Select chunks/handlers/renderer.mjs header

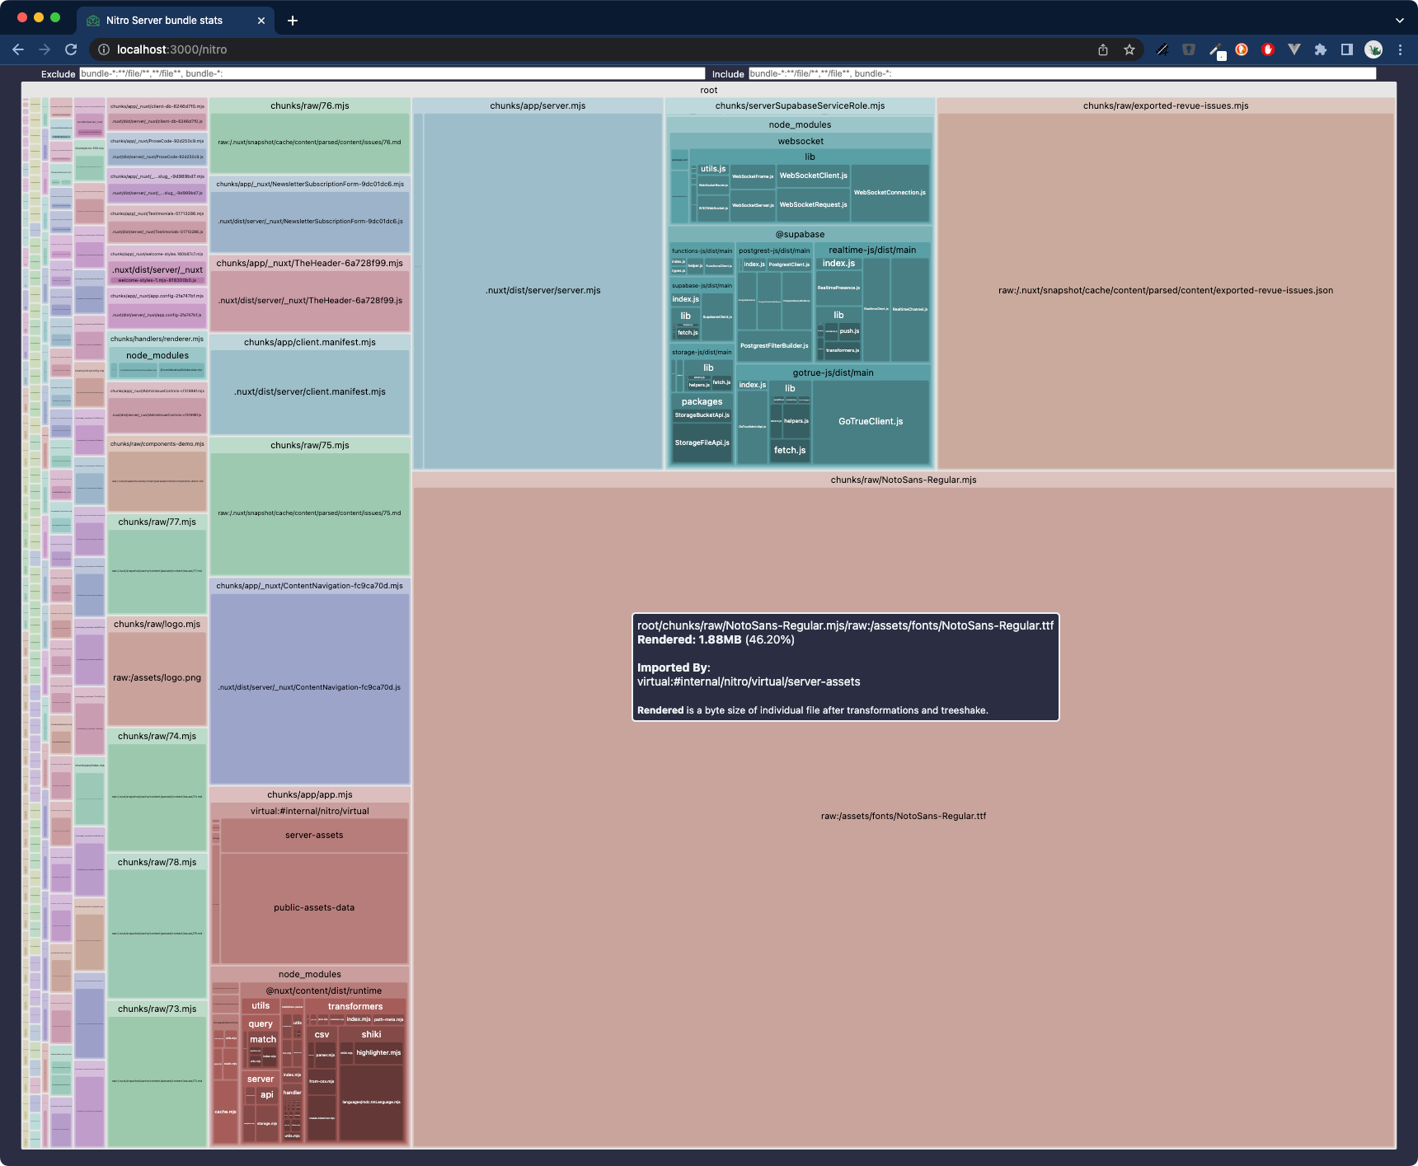pos(157,339)
